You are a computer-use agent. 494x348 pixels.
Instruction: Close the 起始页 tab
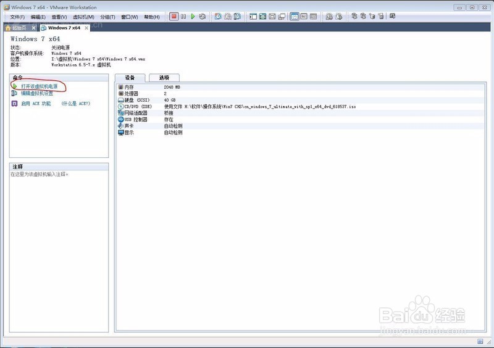(x=34, y=28)
